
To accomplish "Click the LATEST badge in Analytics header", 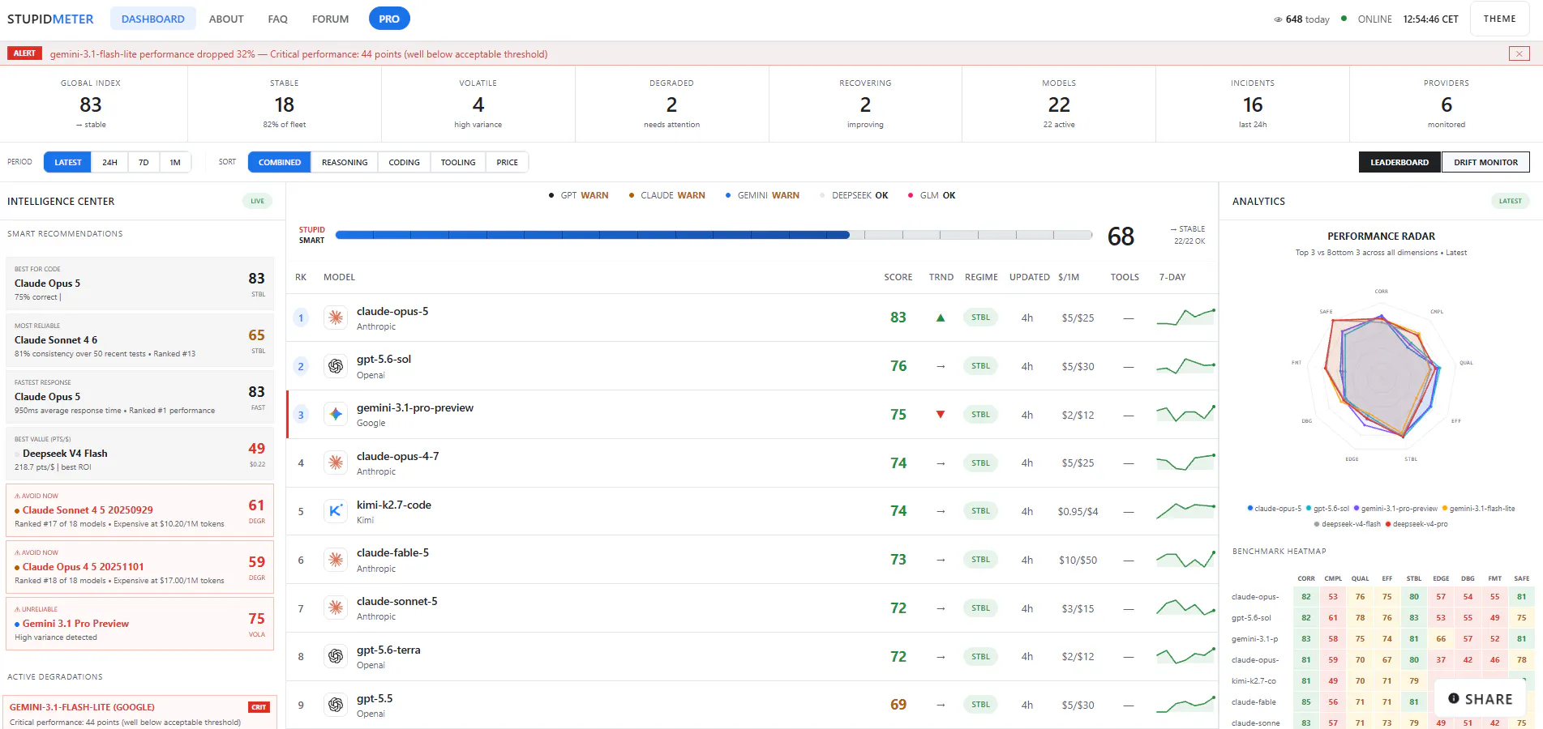I will pos(1510,201).
